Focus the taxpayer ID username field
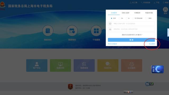Viewport: 169px width, 95px height. (x=132, y=23)
